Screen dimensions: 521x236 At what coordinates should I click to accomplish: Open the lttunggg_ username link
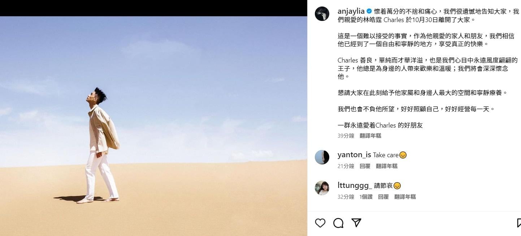tap(355, 186)
